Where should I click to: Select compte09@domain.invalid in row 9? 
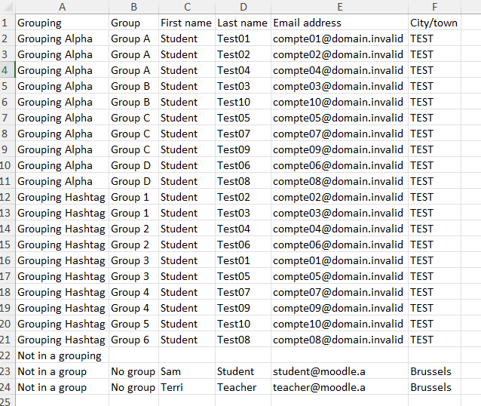point(339,149)
